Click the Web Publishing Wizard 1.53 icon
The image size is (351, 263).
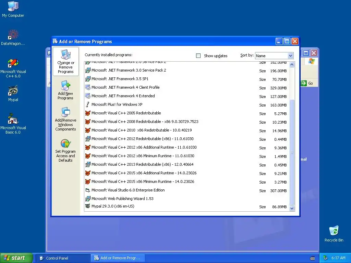coord(88,199)
